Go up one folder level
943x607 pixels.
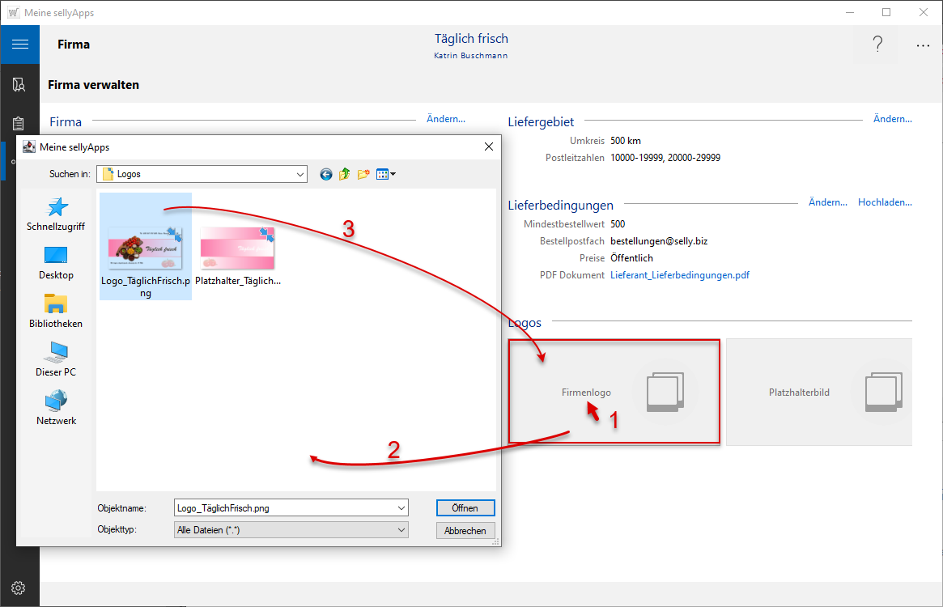(345, 174)
